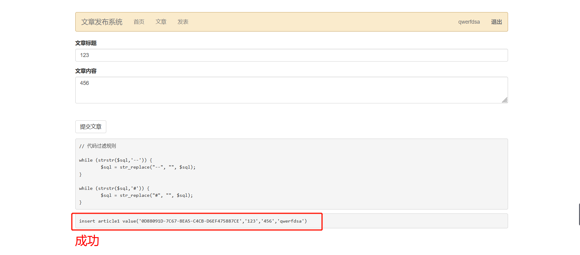Click the 文章内容 label

(86, 71)
